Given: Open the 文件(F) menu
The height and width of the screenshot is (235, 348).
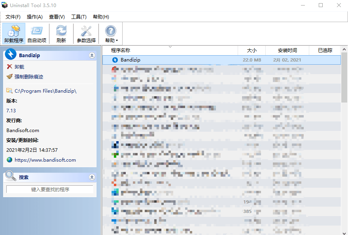Looking at the screenshot, I should [13, 17].
